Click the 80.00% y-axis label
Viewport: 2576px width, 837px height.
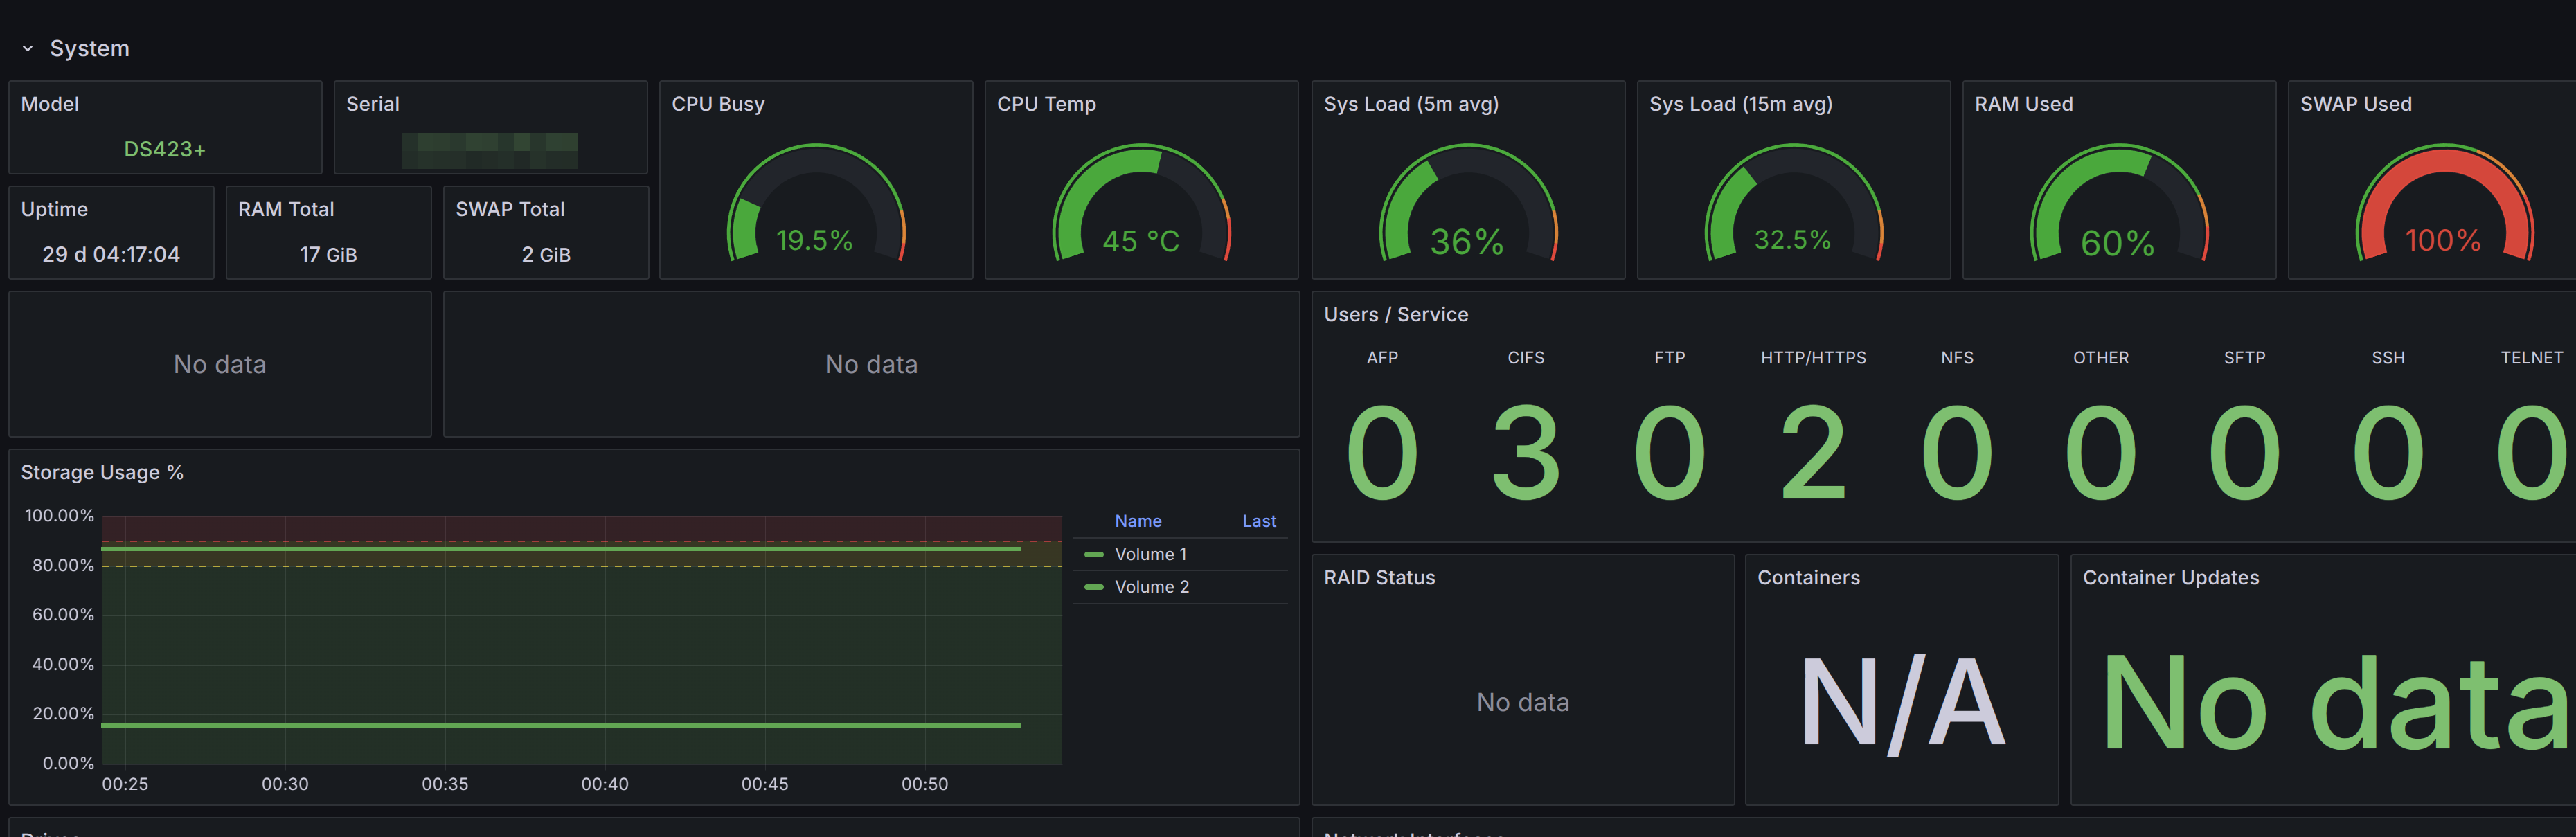click(63, 565)
